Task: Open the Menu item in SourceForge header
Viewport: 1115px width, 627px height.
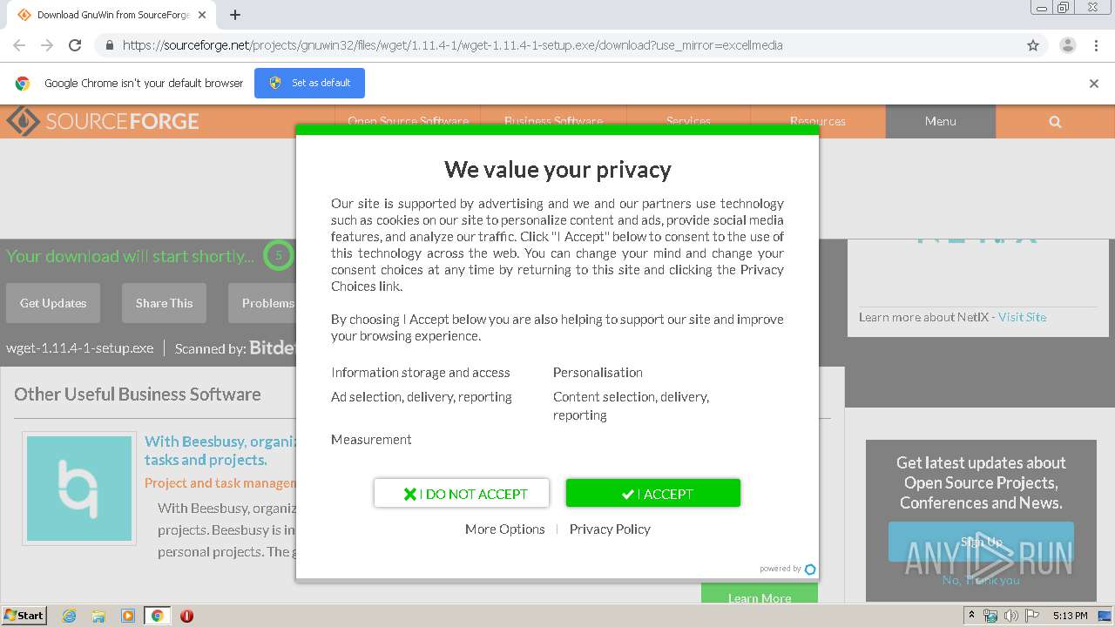Action: pyautogui.click(x=940, y=122)
